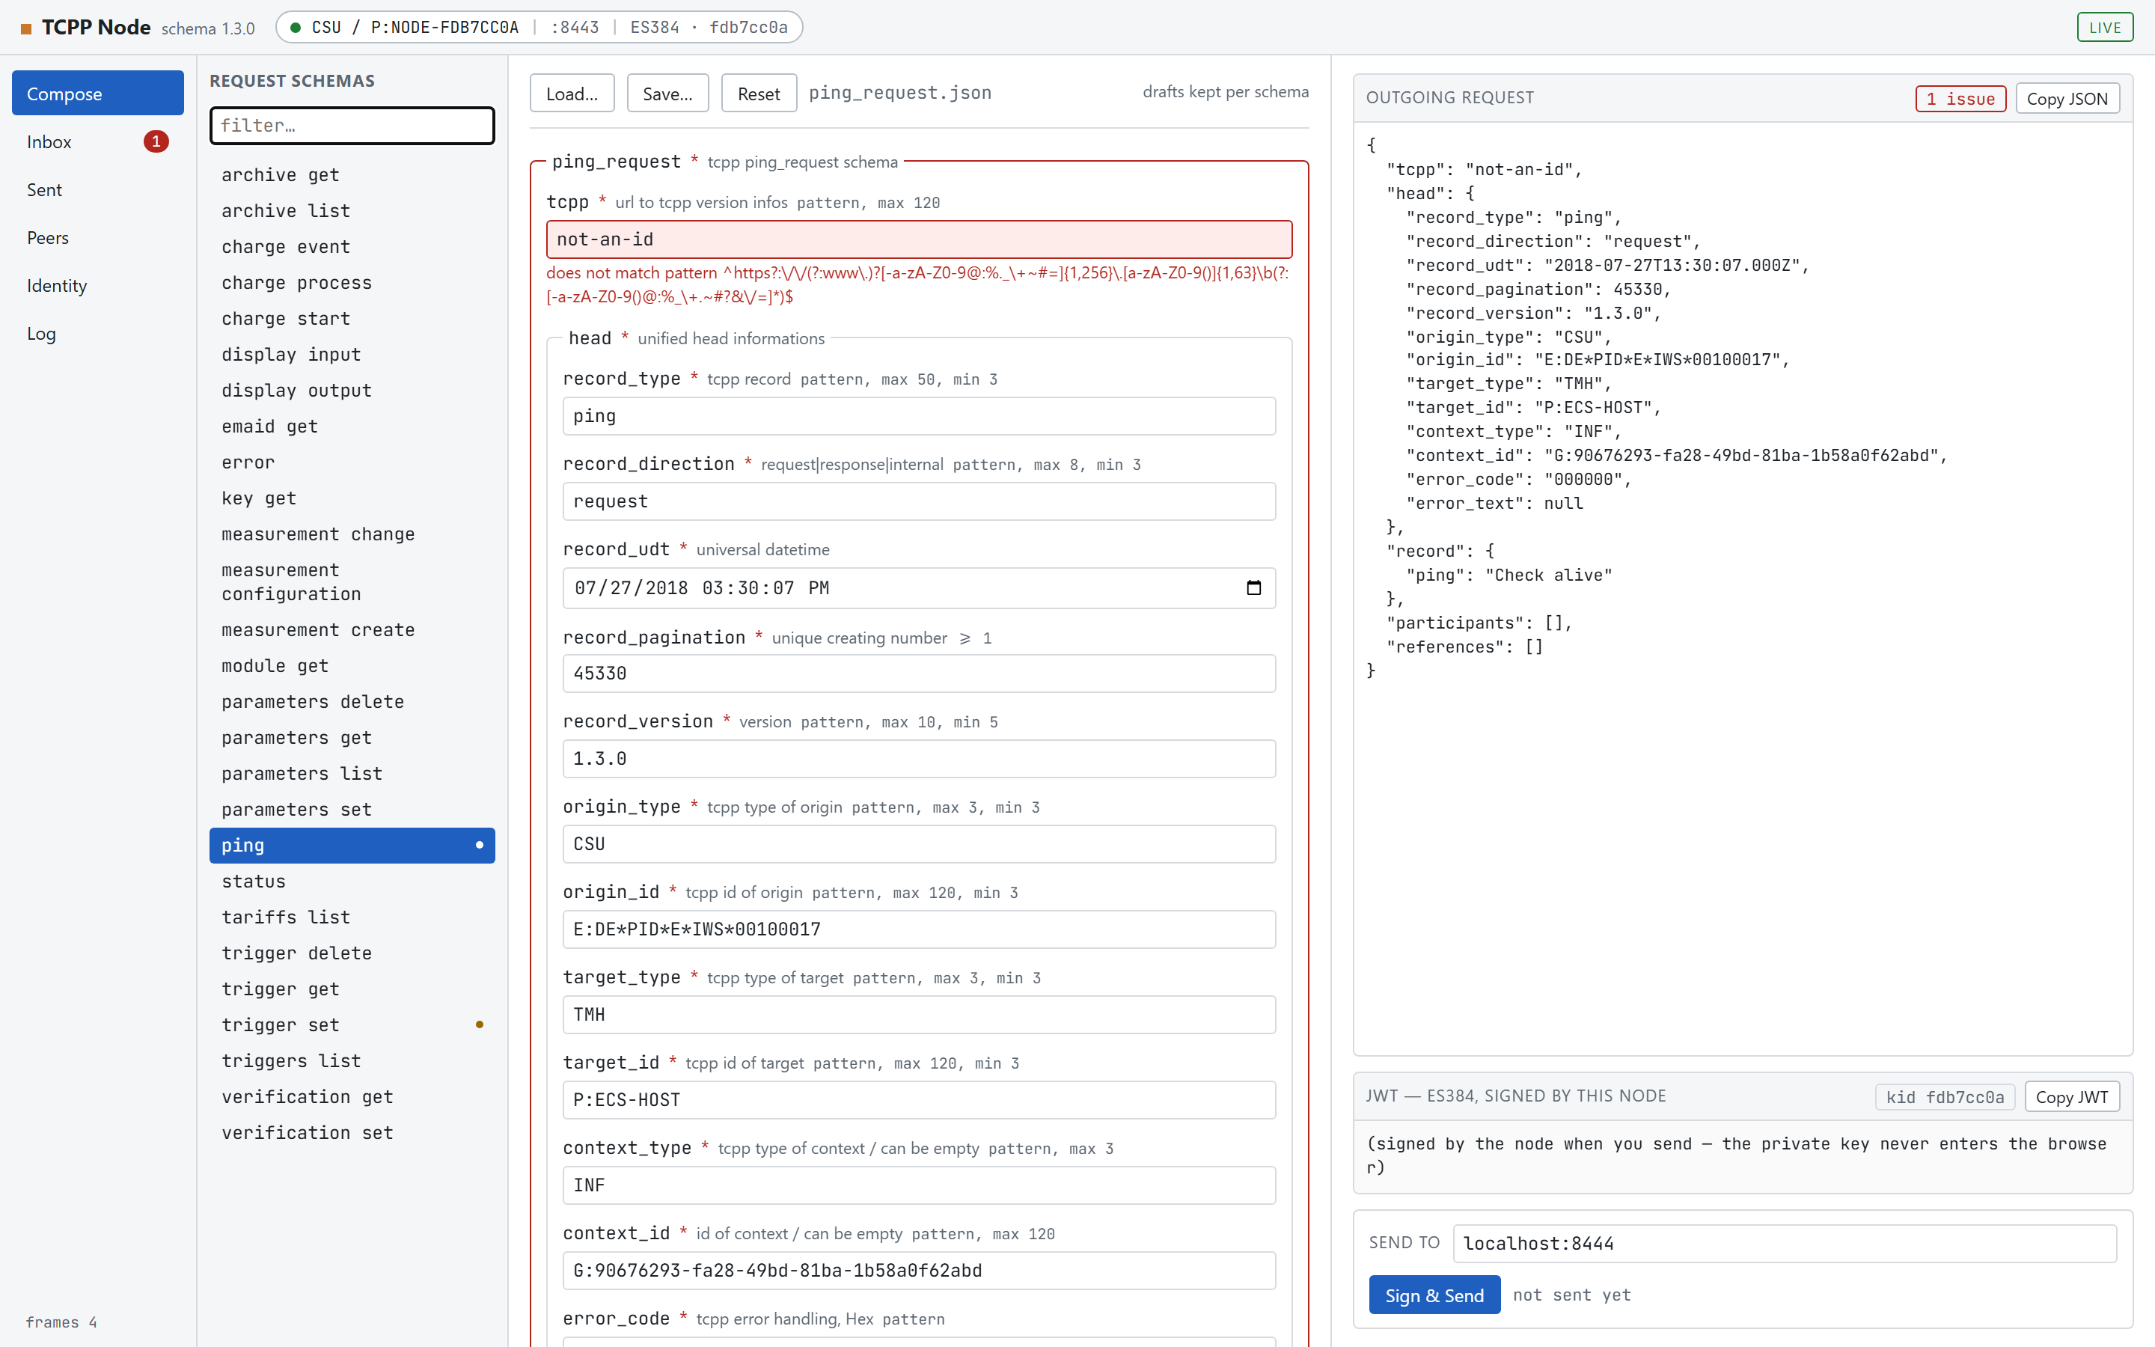Viewport: 2155px width, 1347px height.
Task: Select the module get schema
Action: pyautogui.click(x=352, y=666)
